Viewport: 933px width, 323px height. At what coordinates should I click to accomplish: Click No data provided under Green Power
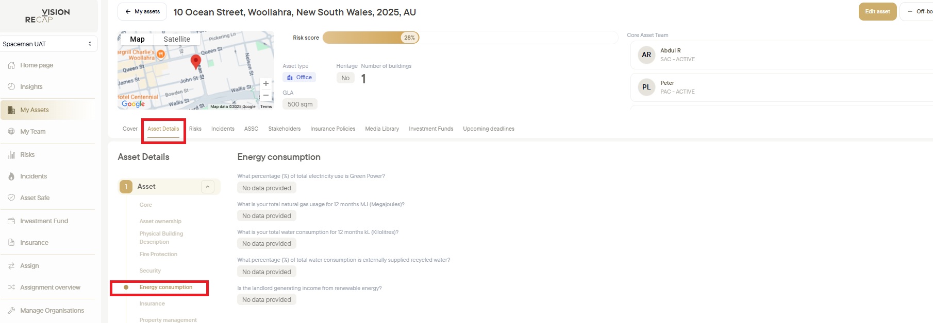266,188
